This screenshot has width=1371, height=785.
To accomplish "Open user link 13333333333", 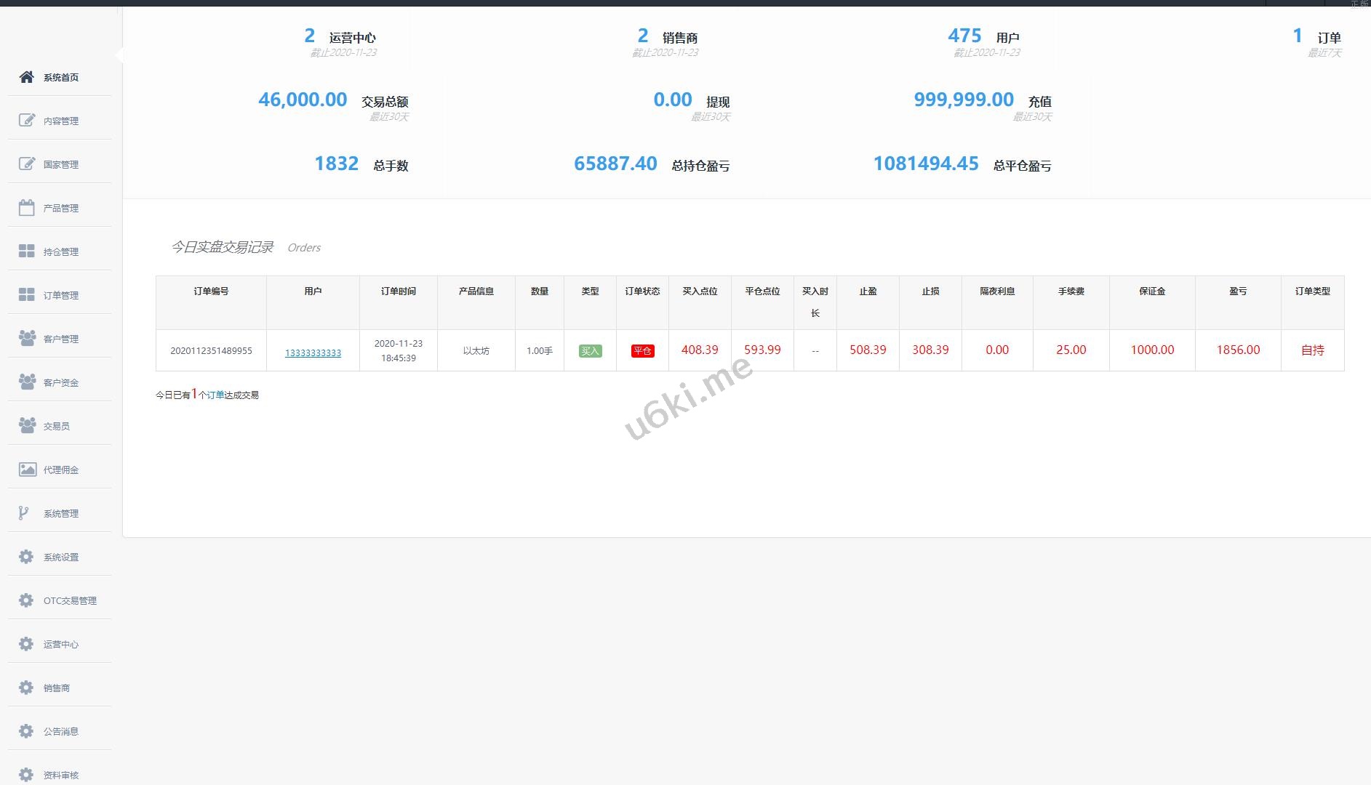I will [313, 353].
